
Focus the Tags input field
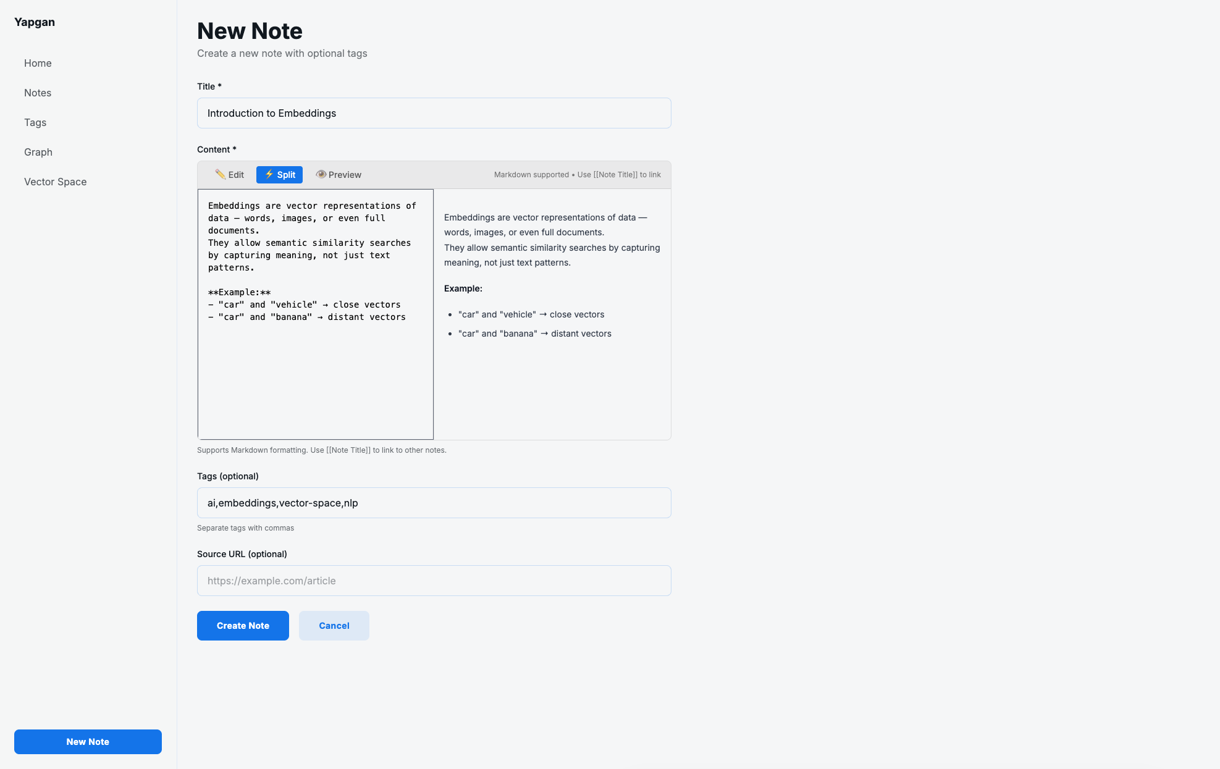[x=434, y=503]
